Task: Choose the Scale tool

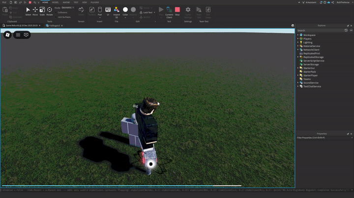Action: 42,11
